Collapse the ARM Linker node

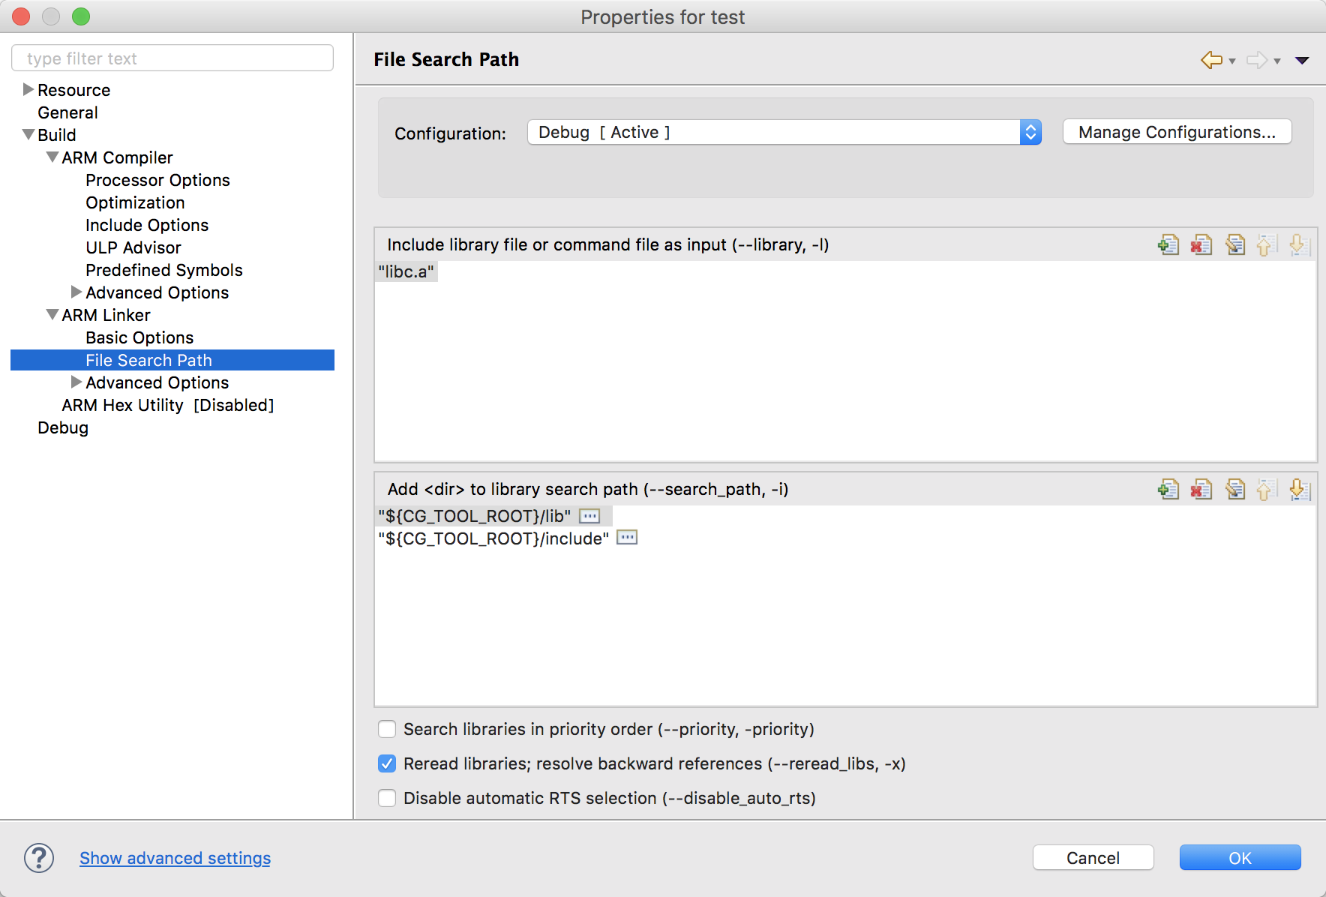point(52,314)
